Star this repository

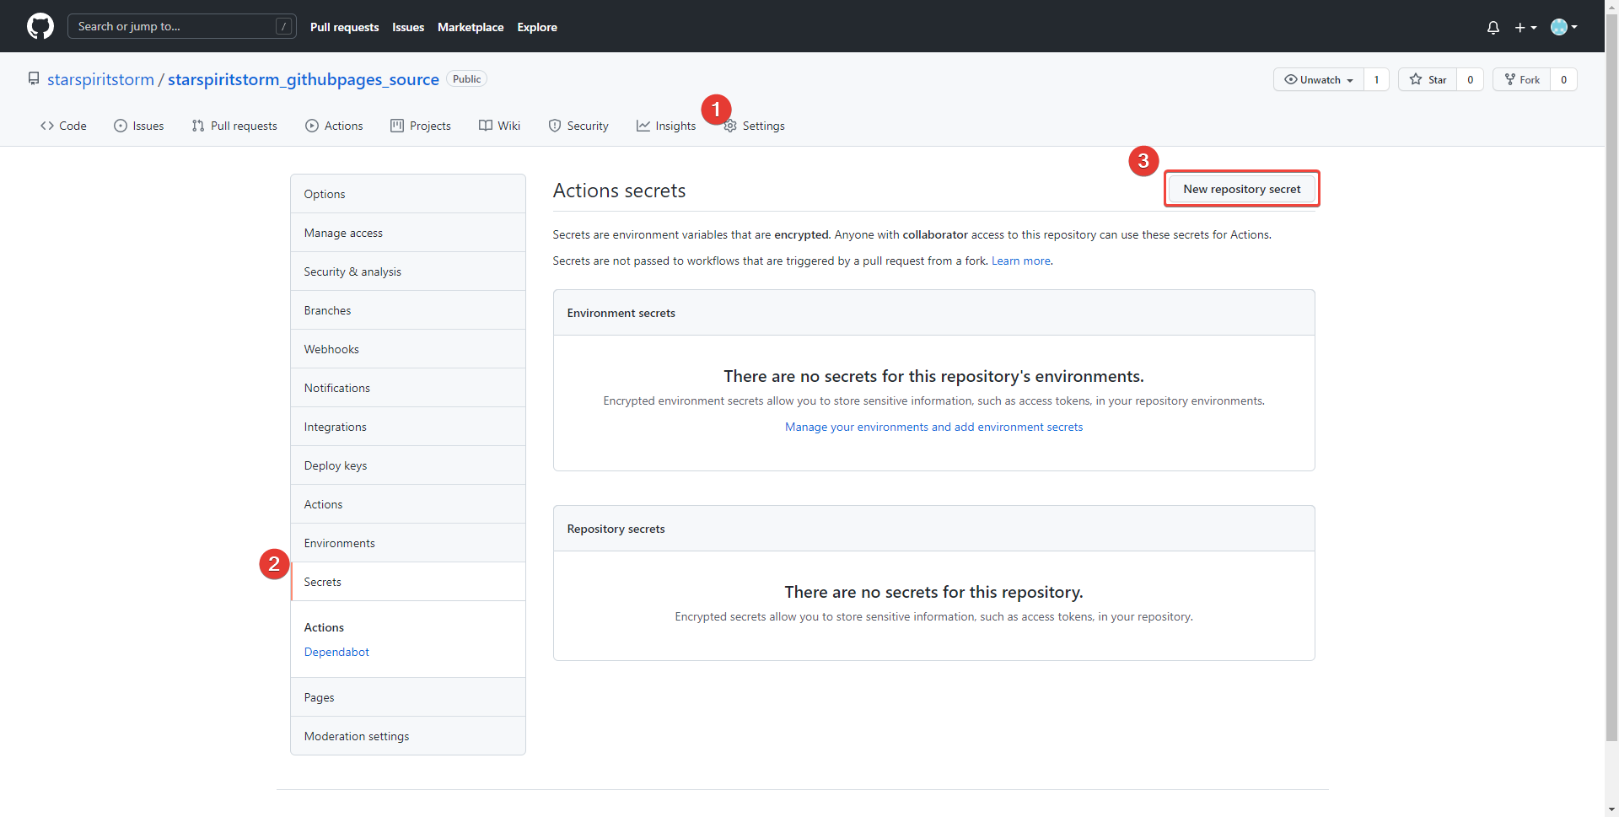(1428, 79)
